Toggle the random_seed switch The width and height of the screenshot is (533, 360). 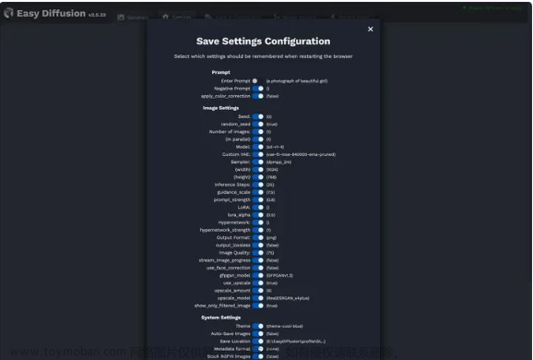coord(258,125)
